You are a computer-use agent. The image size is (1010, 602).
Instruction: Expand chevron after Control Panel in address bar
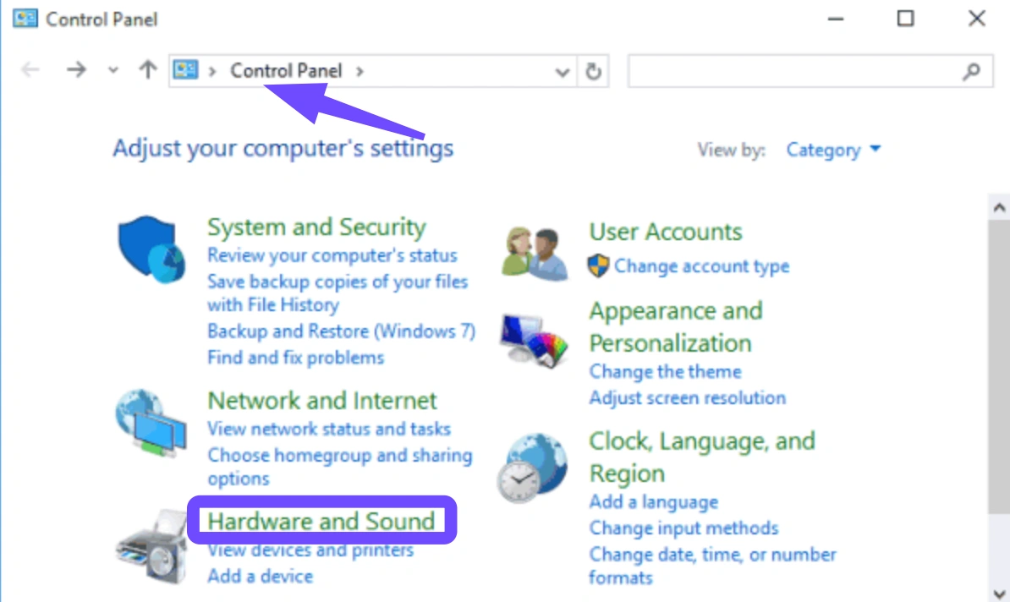pos(360,71)
